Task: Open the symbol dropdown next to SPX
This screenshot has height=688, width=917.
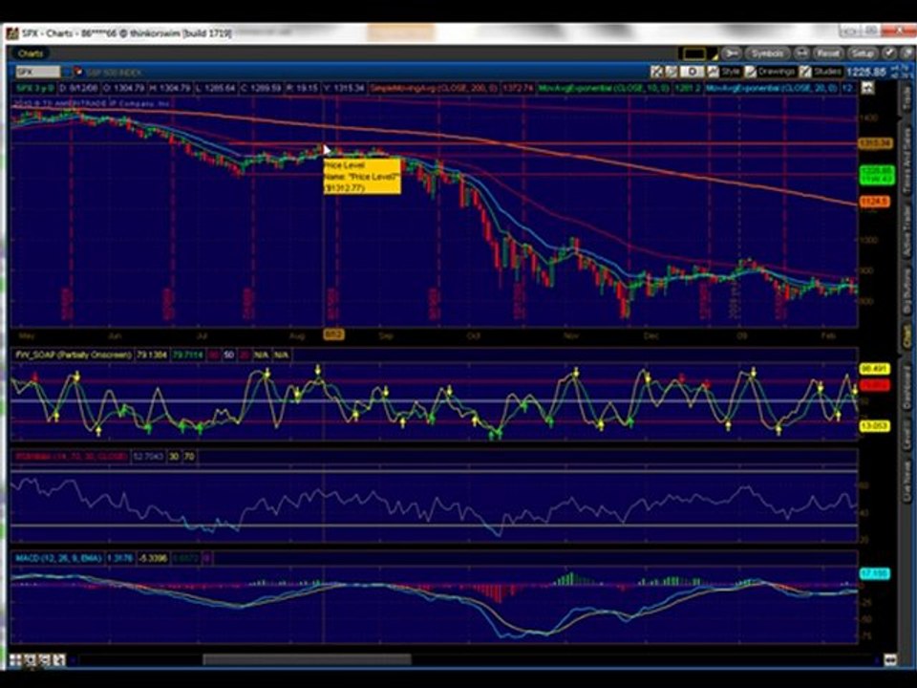Action: 67,72
